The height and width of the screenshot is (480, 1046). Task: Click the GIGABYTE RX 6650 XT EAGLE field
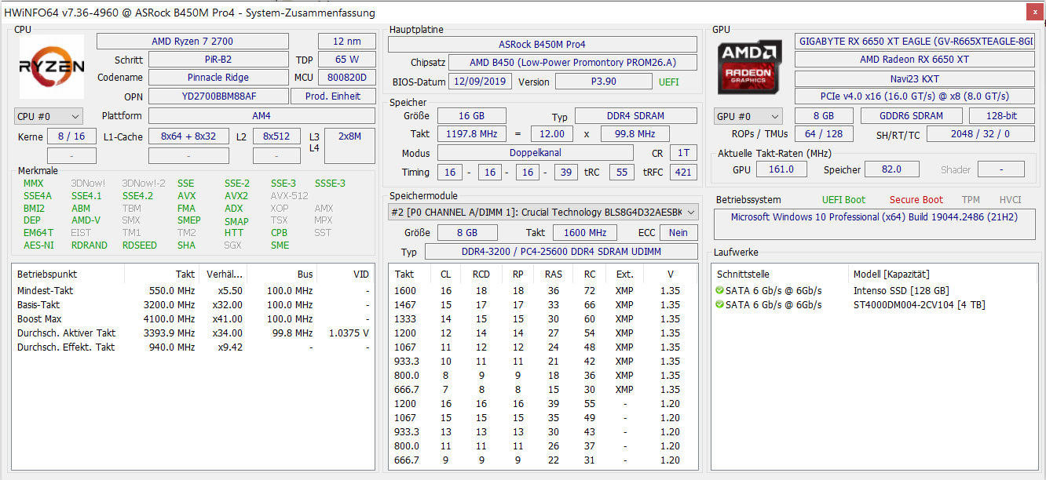(915, 42)
